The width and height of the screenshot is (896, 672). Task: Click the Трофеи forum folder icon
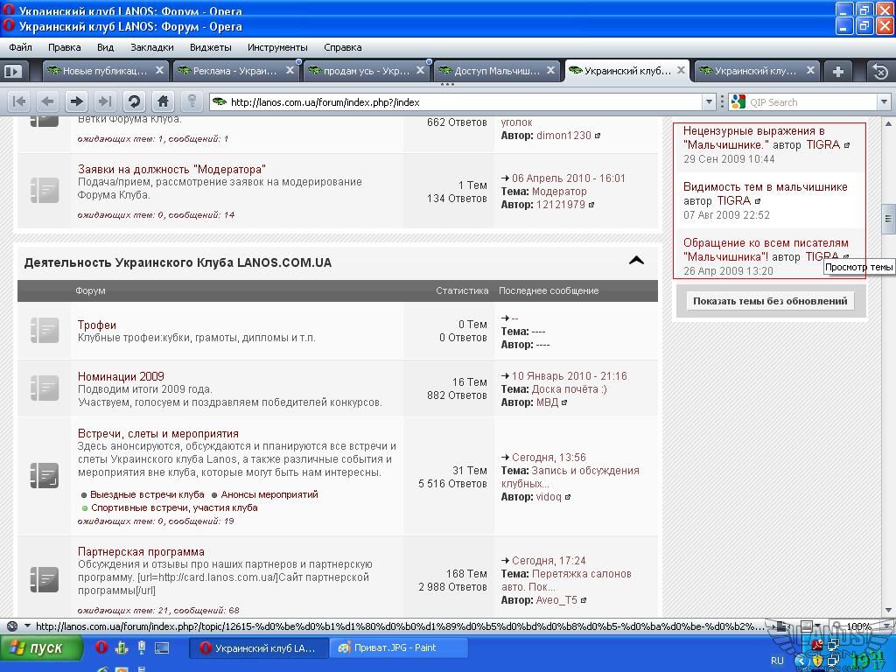[x=45, y=331]
